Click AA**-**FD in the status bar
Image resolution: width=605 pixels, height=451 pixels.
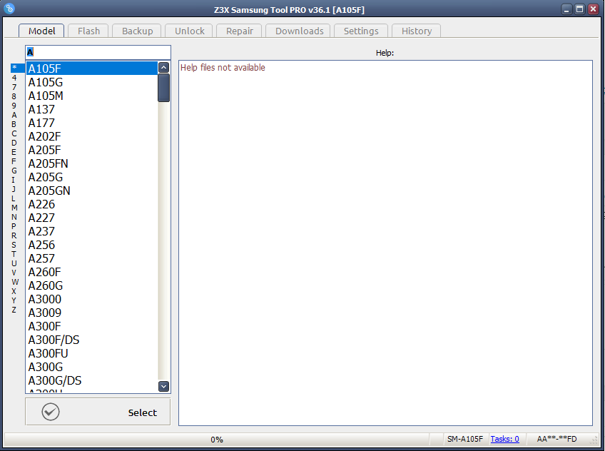click(556, 439)
